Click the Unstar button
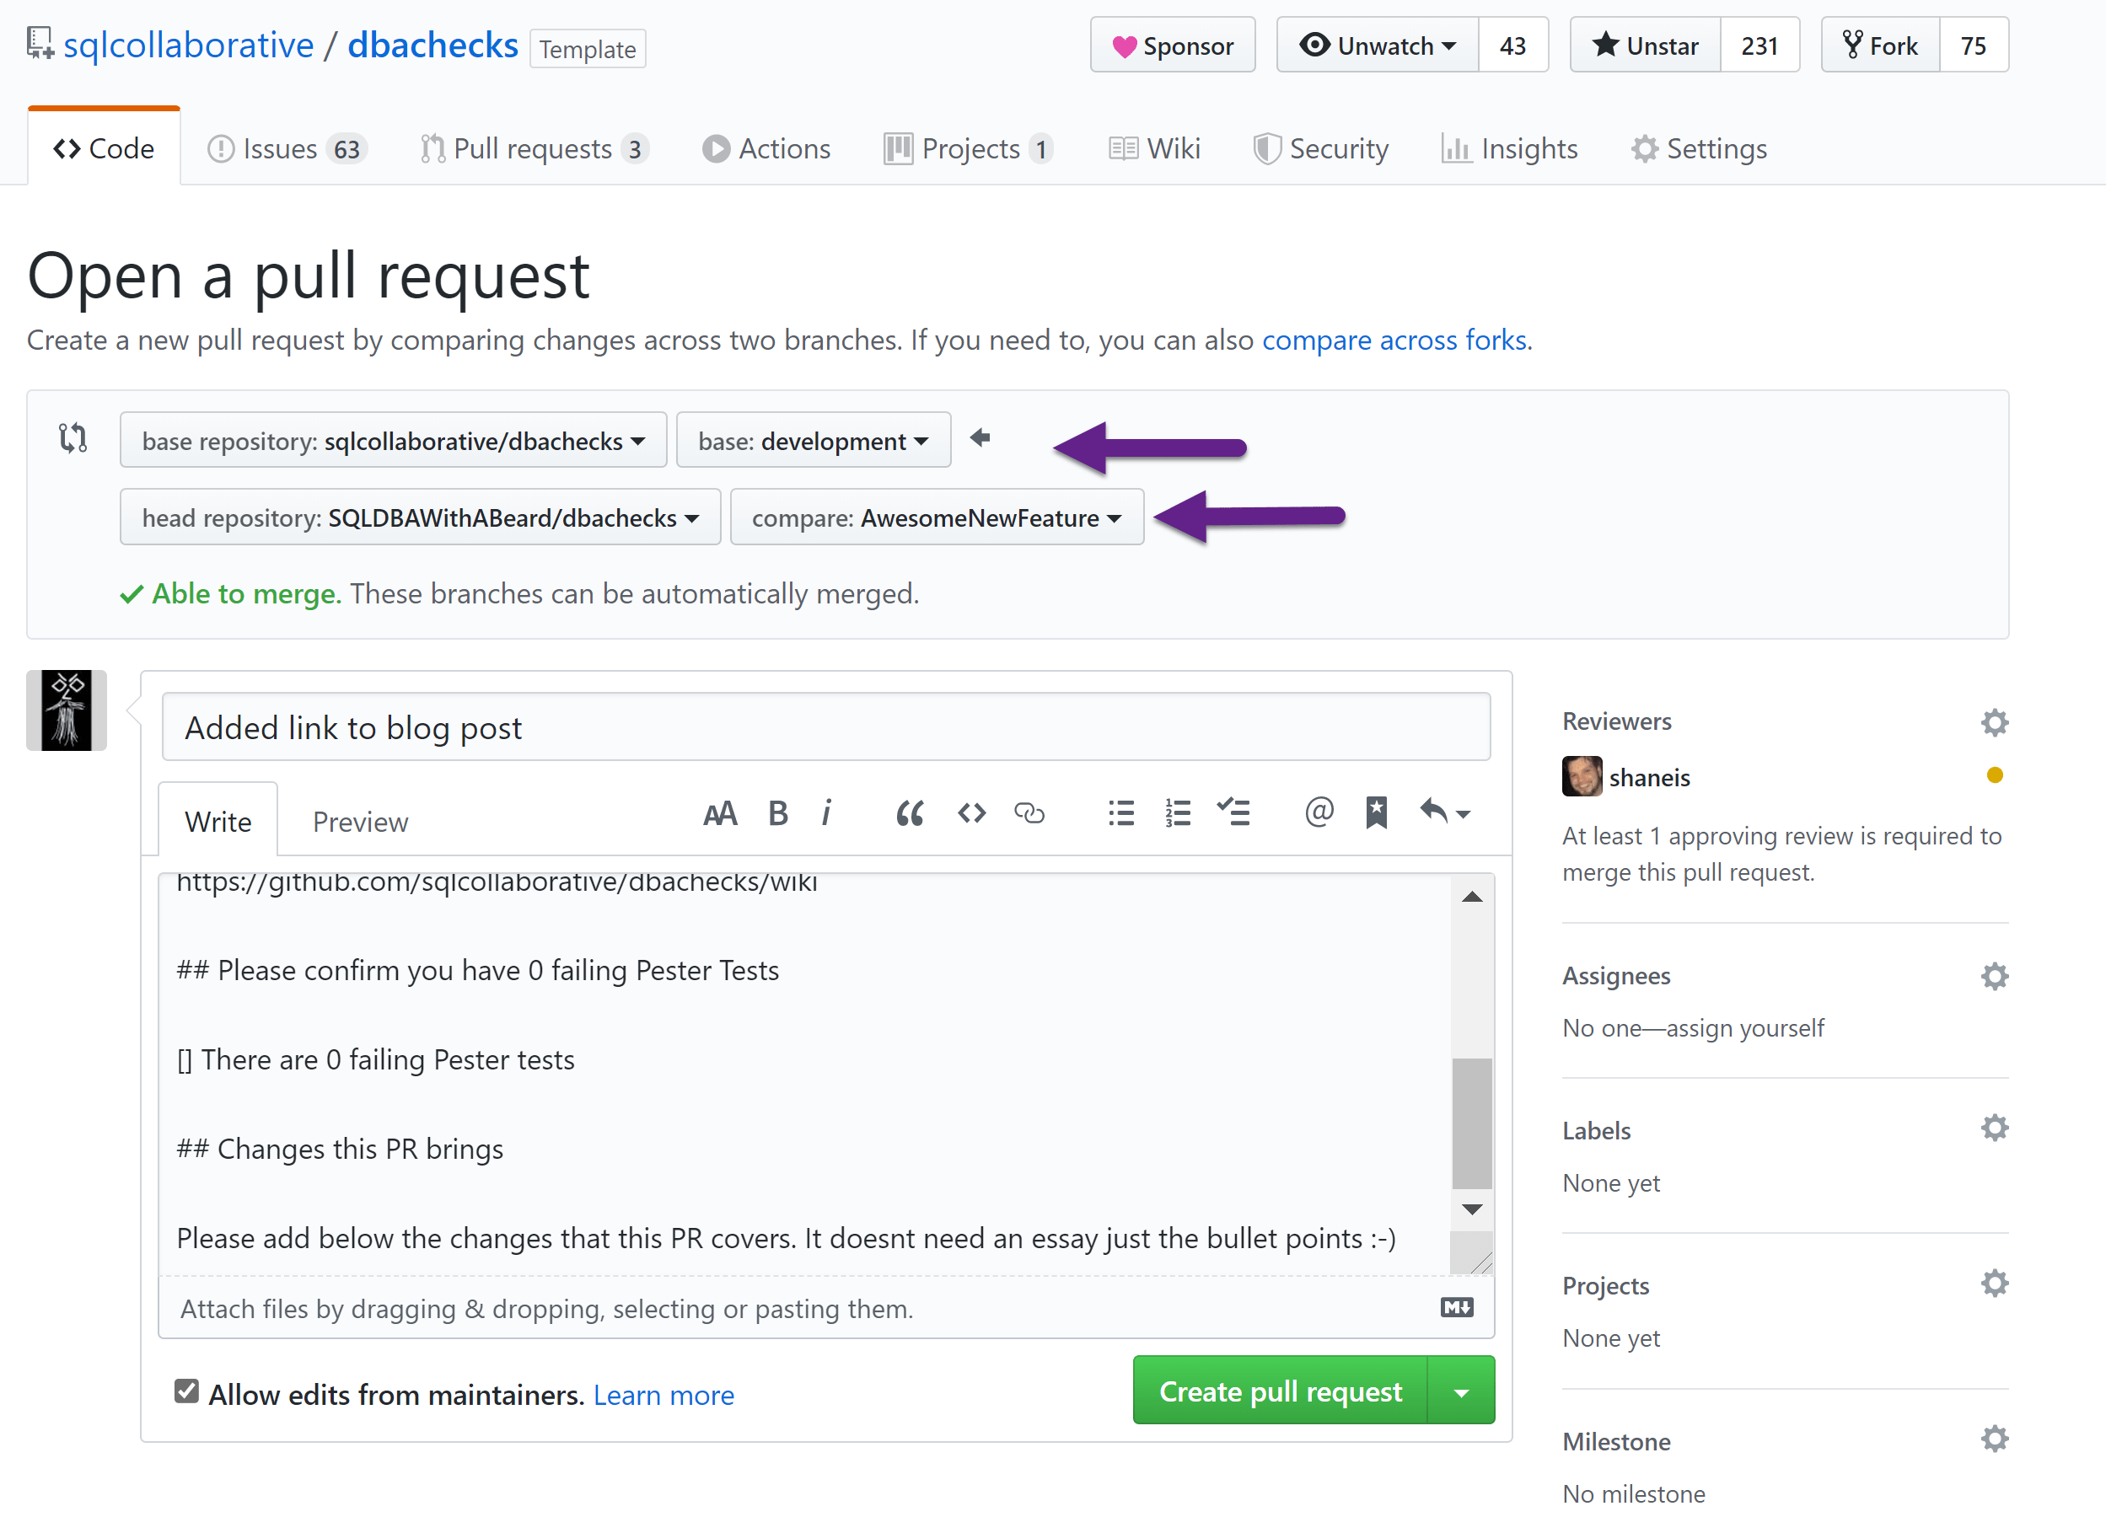This screenshot has height=1533, width=2106. click(1645, 46)
